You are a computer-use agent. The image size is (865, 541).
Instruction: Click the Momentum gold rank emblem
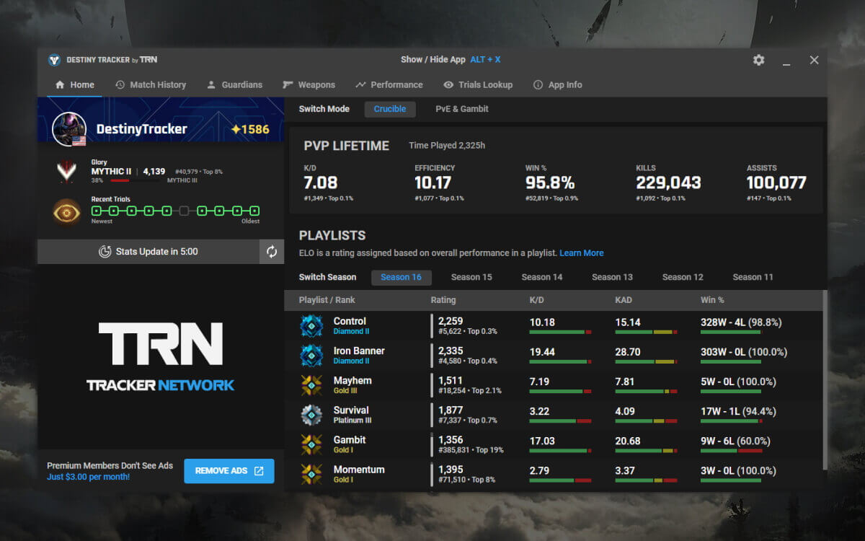pyautogui.click(x=311, y=474)
